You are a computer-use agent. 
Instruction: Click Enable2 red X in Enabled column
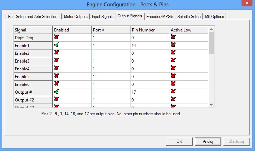(x=57, y=53)
